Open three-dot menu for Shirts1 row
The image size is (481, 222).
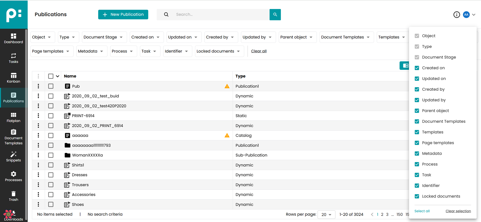pyautogui.click(x=38, y=165)
